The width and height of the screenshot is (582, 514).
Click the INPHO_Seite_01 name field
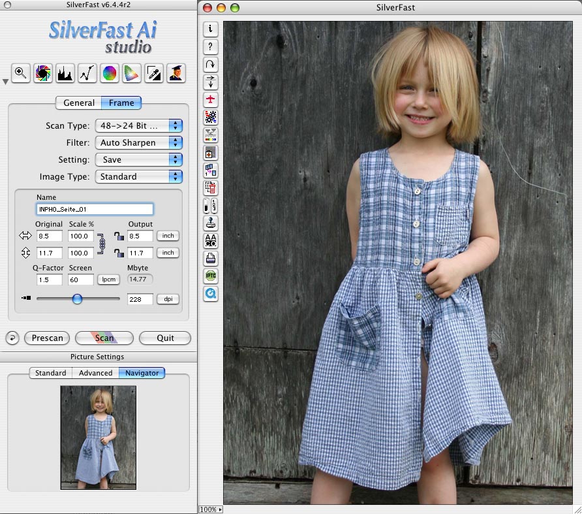[94, 209]
